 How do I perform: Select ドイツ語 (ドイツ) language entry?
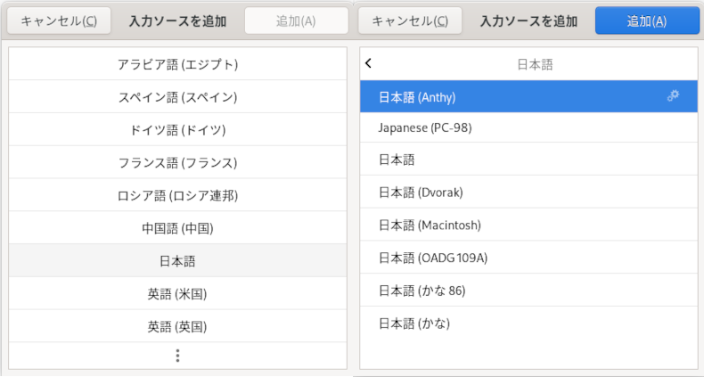pos(178,129)
